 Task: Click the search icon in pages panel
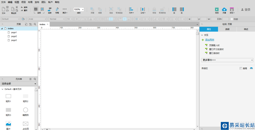pyautogui.click(x=35, y=24)
